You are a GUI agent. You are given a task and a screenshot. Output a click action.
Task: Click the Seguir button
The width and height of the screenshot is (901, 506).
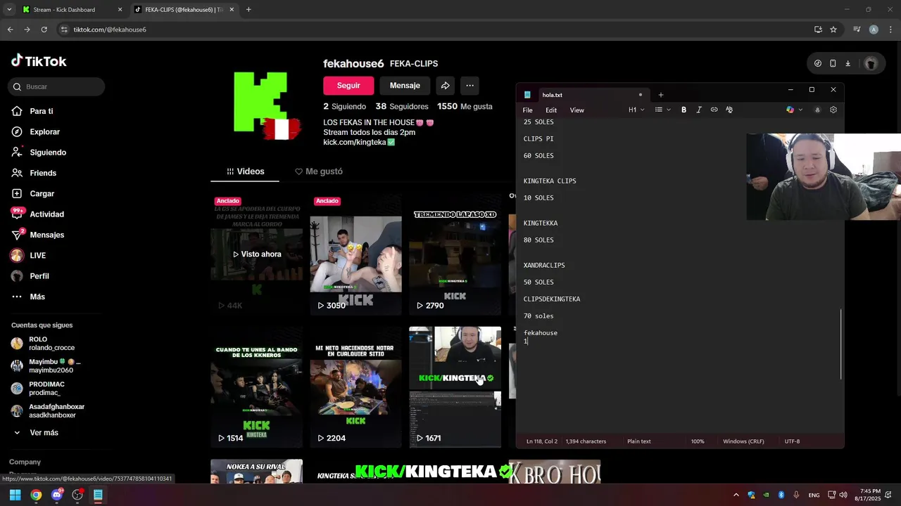[x=348, y=86]
